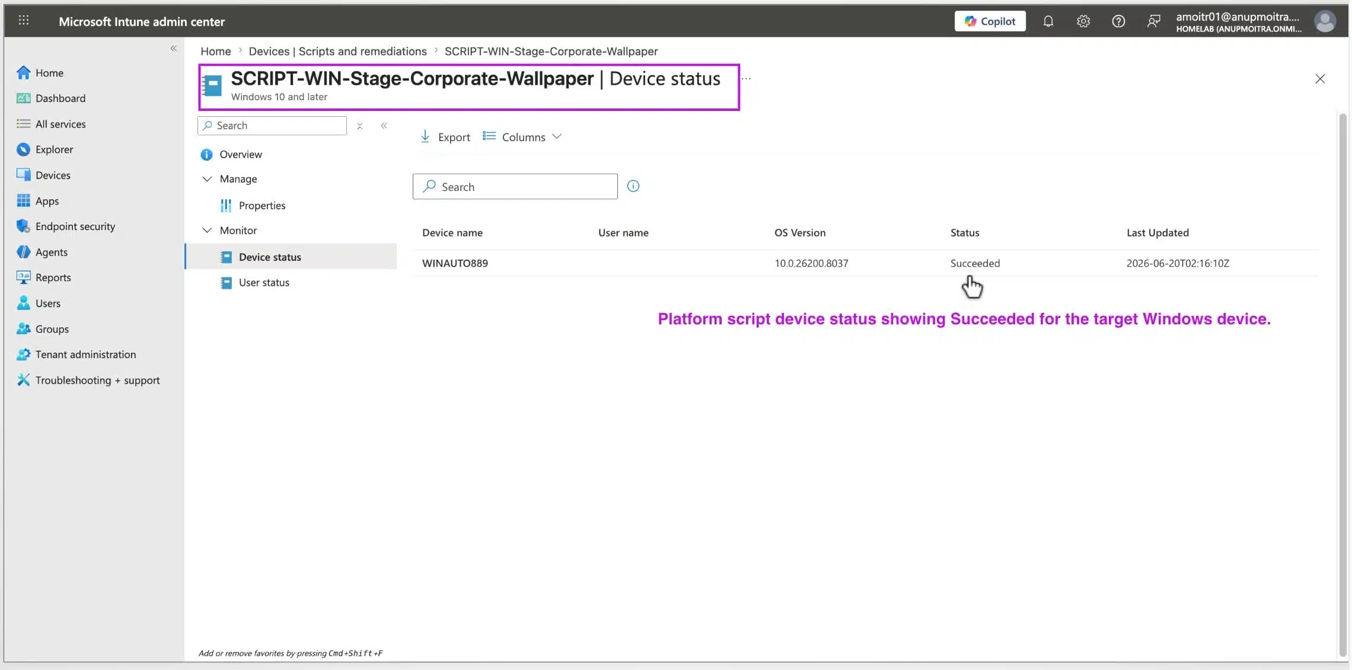Clear the resource menu search
Viewport: 1352px width, 670px height.
tap(359, 126)
